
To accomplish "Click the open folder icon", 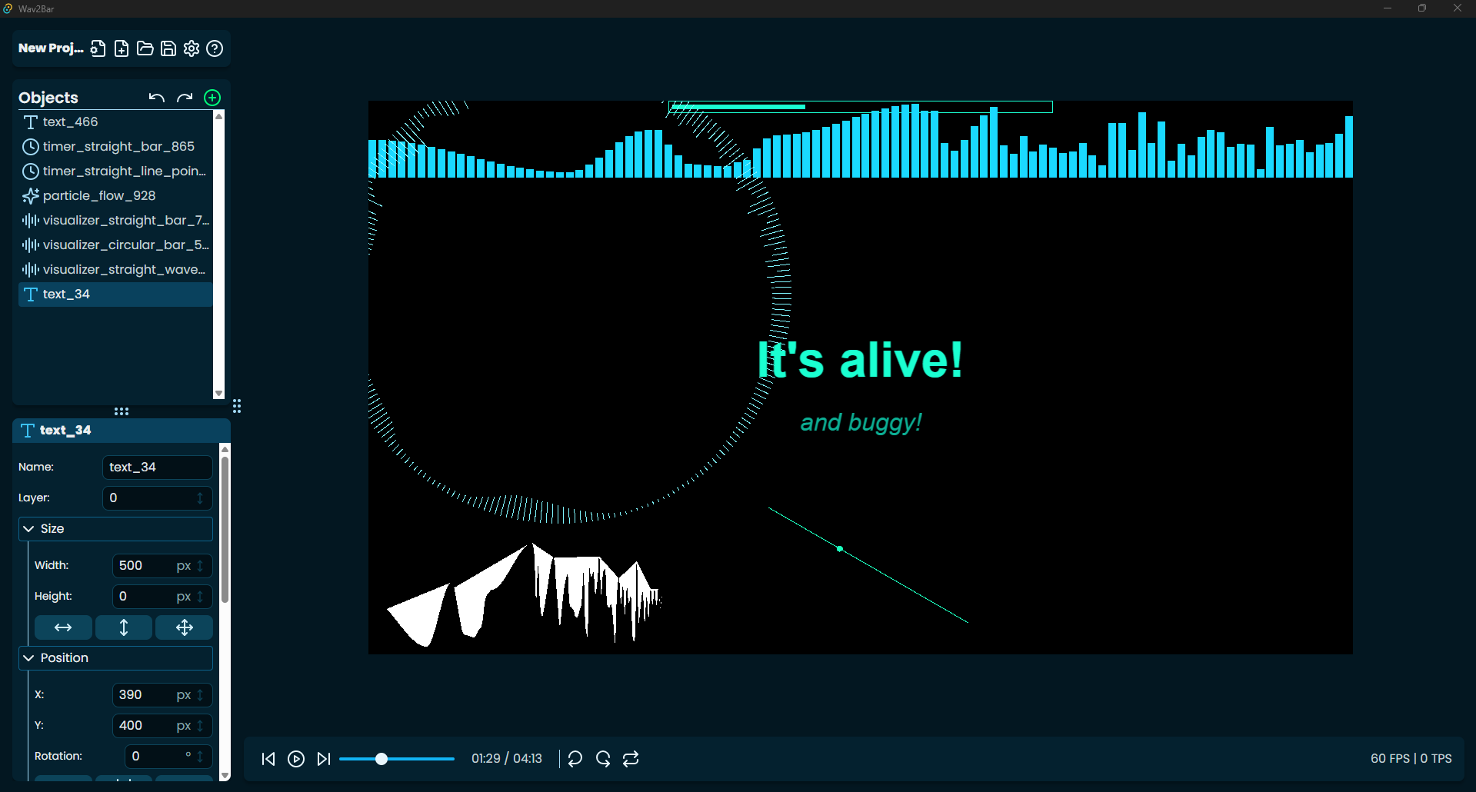I will (x=145, y=48).
